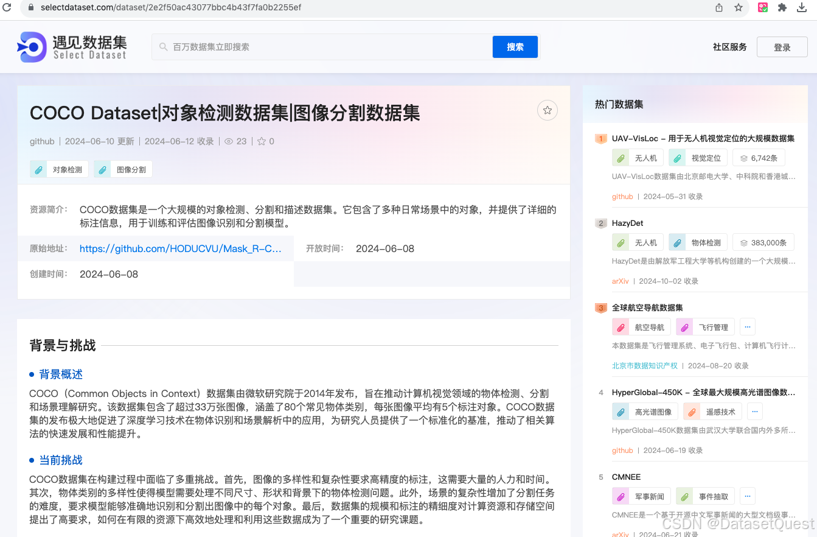Bookmark this page with the star icon
817x537 pixels.
(739, 7)
